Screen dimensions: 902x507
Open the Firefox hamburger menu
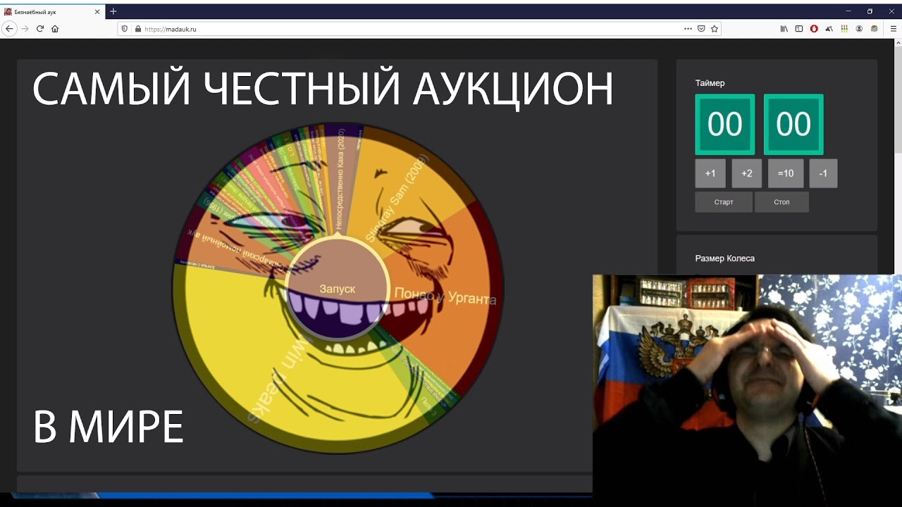(x=893, y=29)
